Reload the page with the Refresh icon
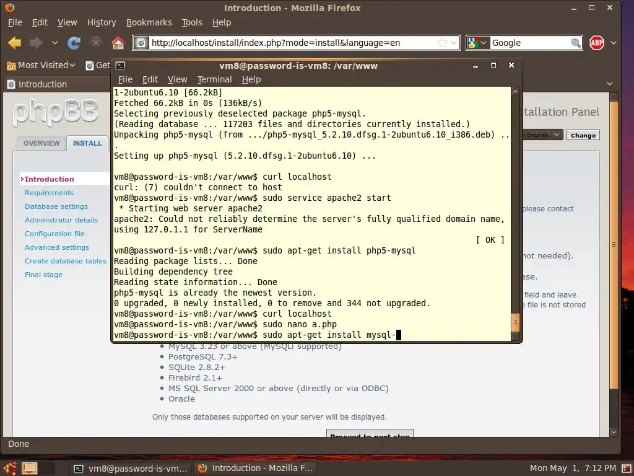 click(x=74, y=43)
